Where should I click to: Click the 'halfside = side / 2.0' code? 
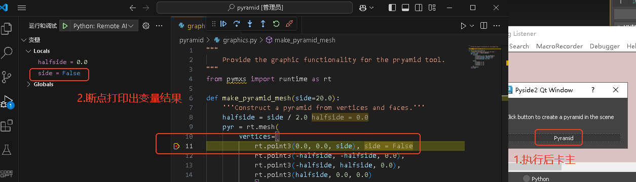265,117
